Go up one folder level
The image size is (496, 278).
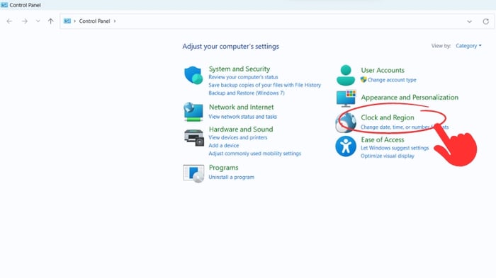tap(50, 21)
